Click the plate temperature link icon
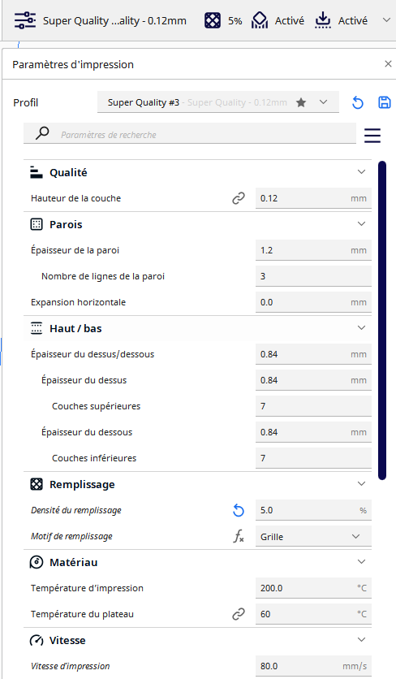Screen dimensions: 396x679 tap(238, 614)
